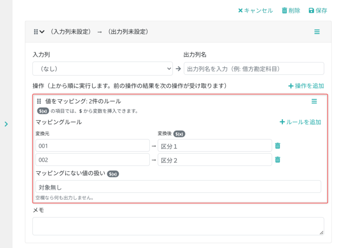Click the ${x} badge in the hint line
This screenshot has height=248, width=344.
(43, 111)
